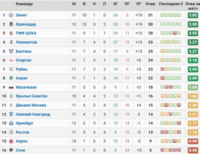Screen dimensions: 200x154
Task: Click the Spartak club crest icon
Action: point(11,60)
